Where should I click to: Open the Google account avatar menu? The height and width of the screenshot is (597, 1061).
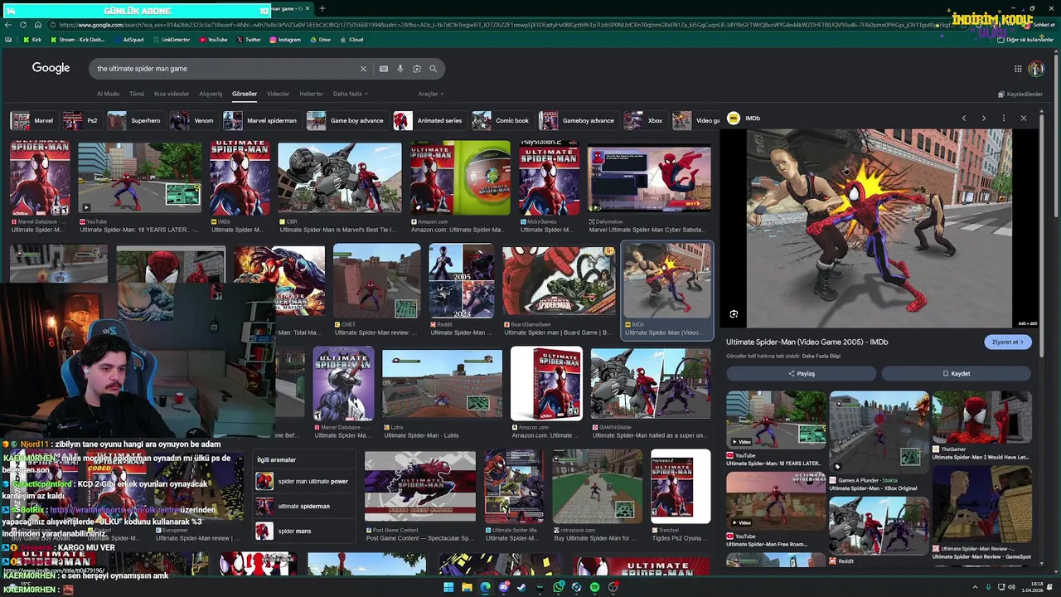point(1036,69)
